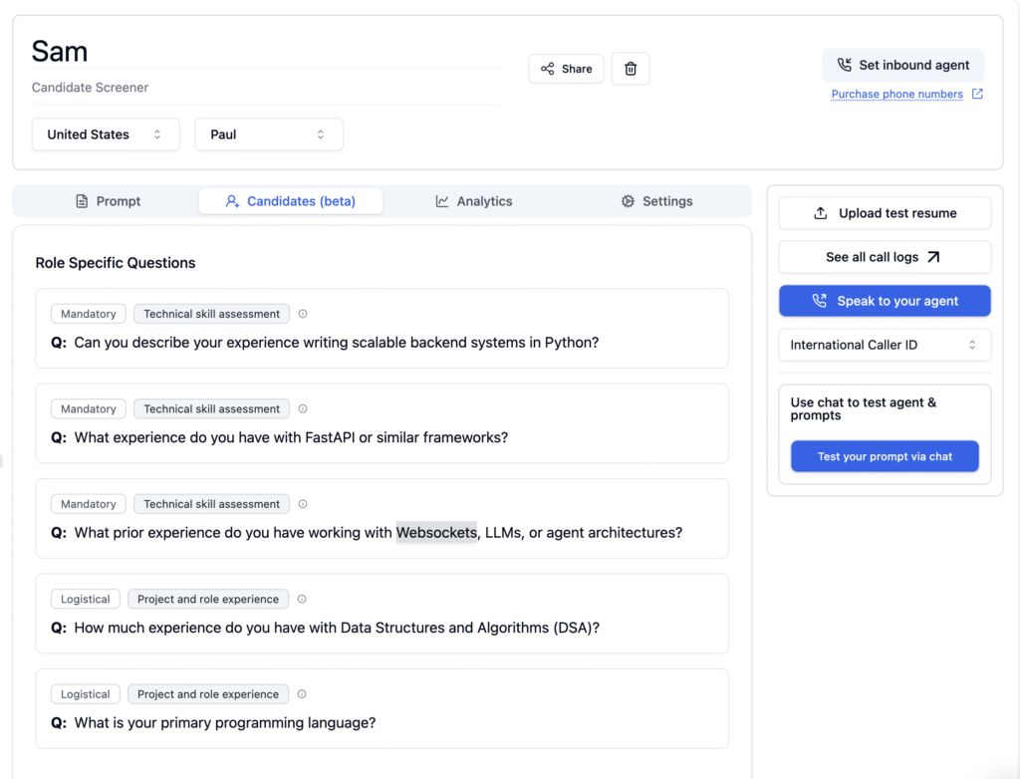Image resolution: width=1020 pixels, height=779 pixels.
Task: Open the Purchase phone numbers link
Action: pos(897,94)
